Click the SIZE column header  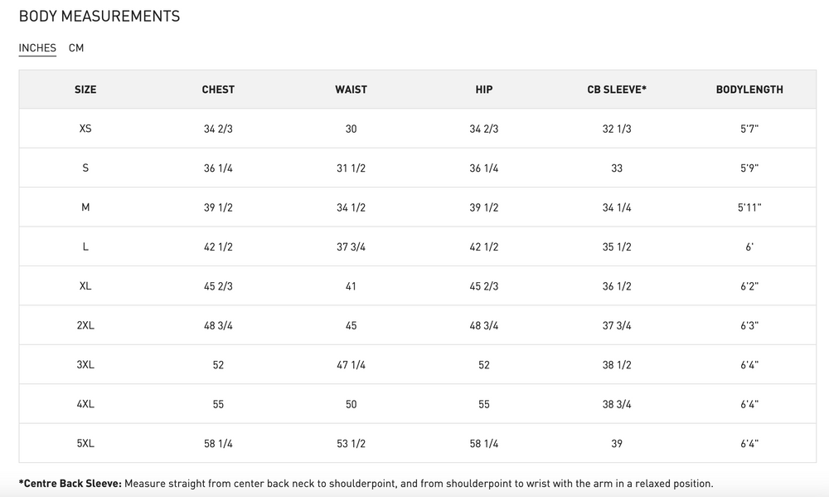point(85,90)
